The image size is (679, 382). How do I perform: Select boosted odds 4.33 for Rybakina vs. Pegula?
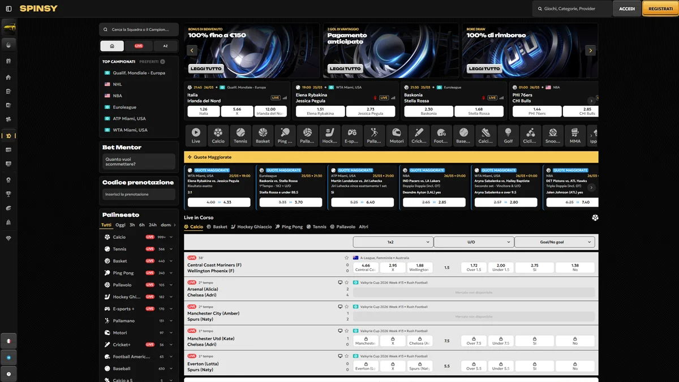tap(219, 202)
